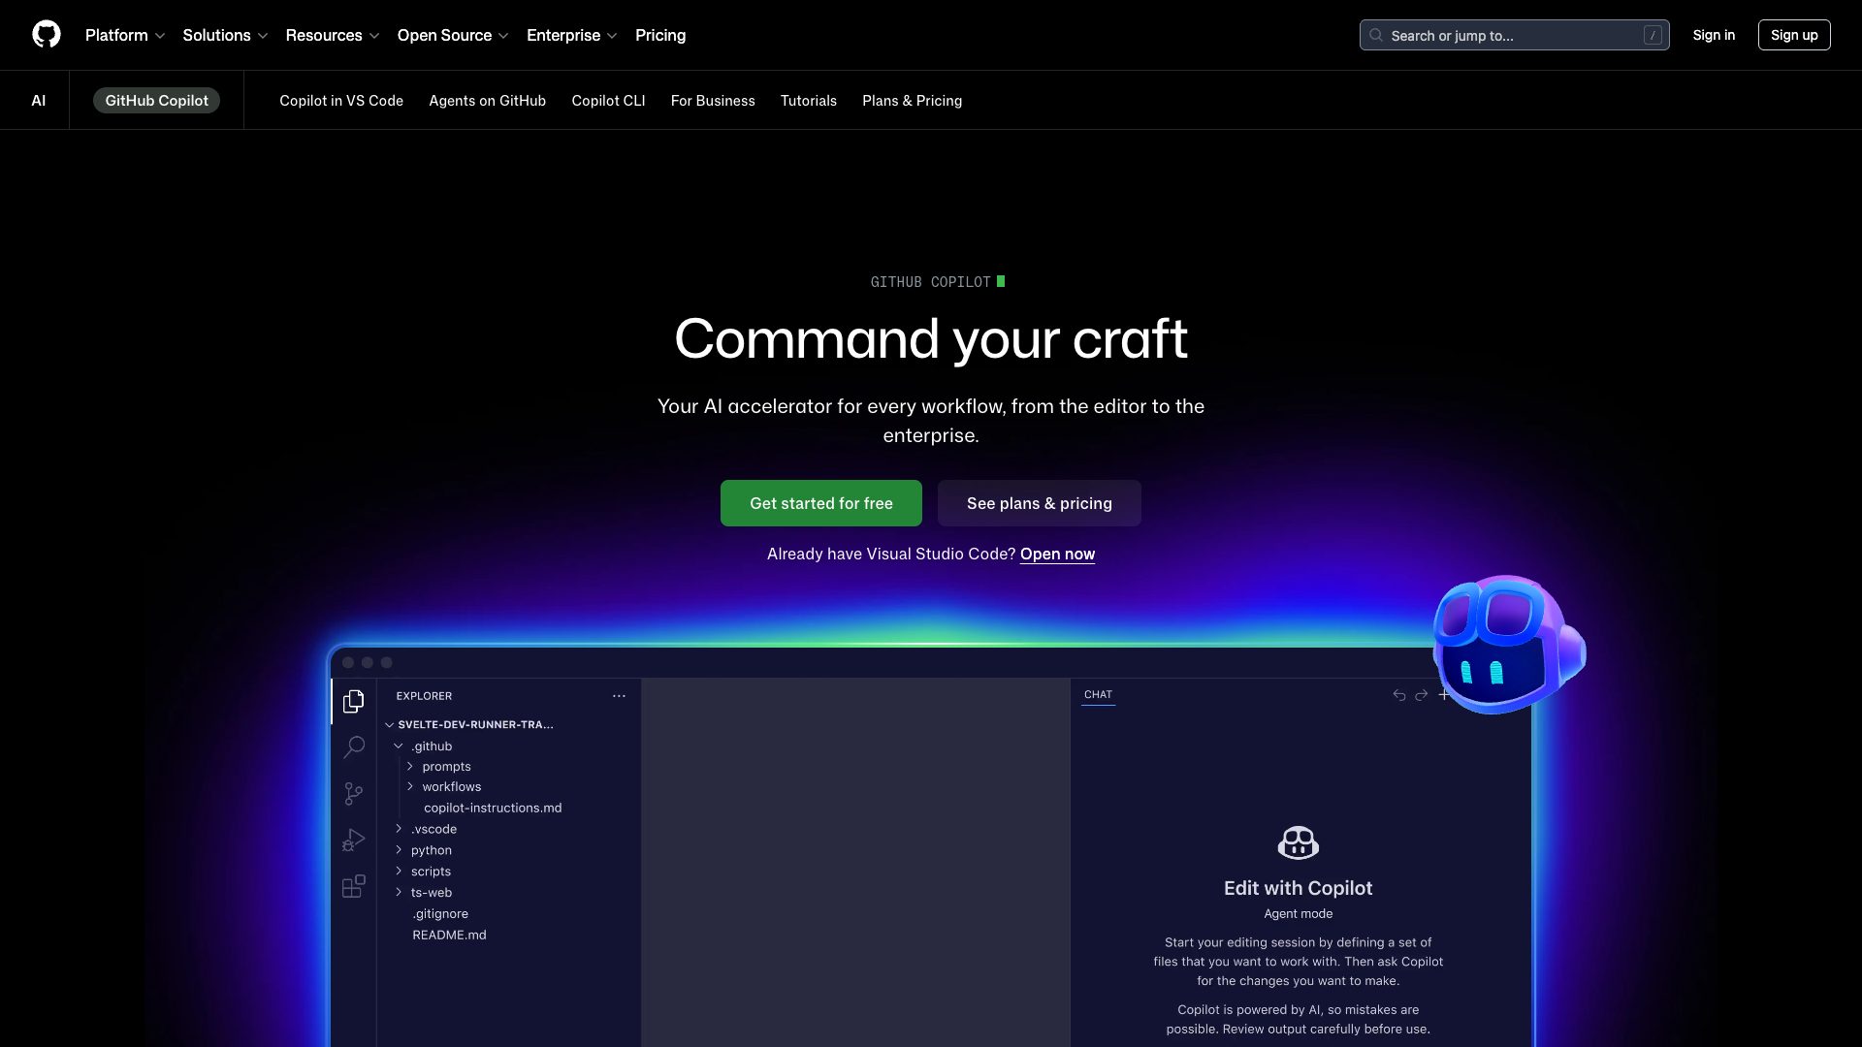Open the Explorer panel more actions menu
Screen dimensions: 1862x1047
pos(620,695)
